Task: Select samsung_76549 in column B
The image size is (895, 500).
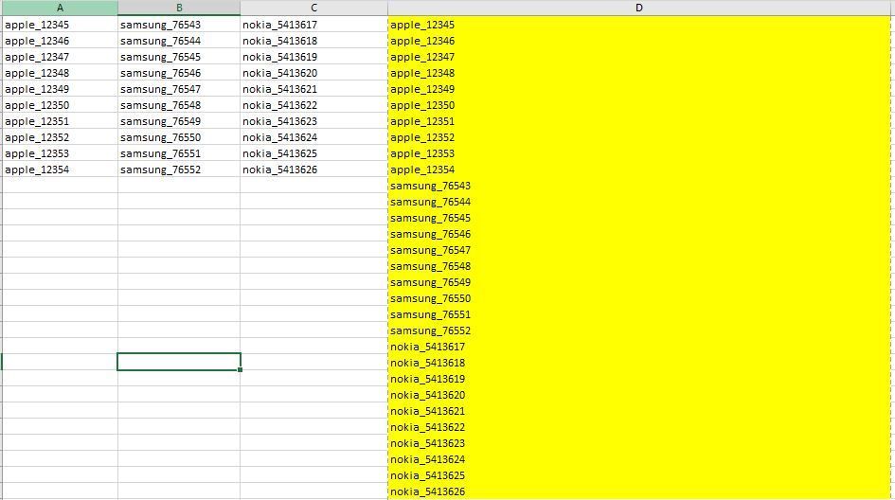Action: [x=179, y=121]
